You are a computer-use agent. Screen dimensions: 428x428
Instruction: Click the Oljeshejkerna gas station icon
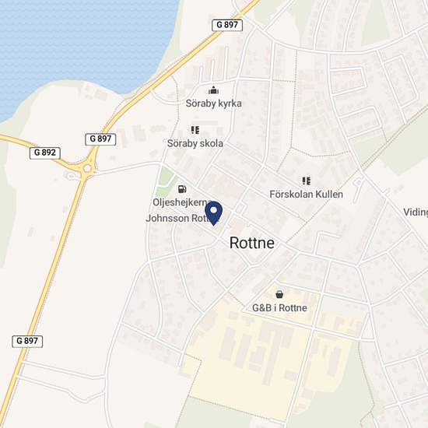point(182,189)
